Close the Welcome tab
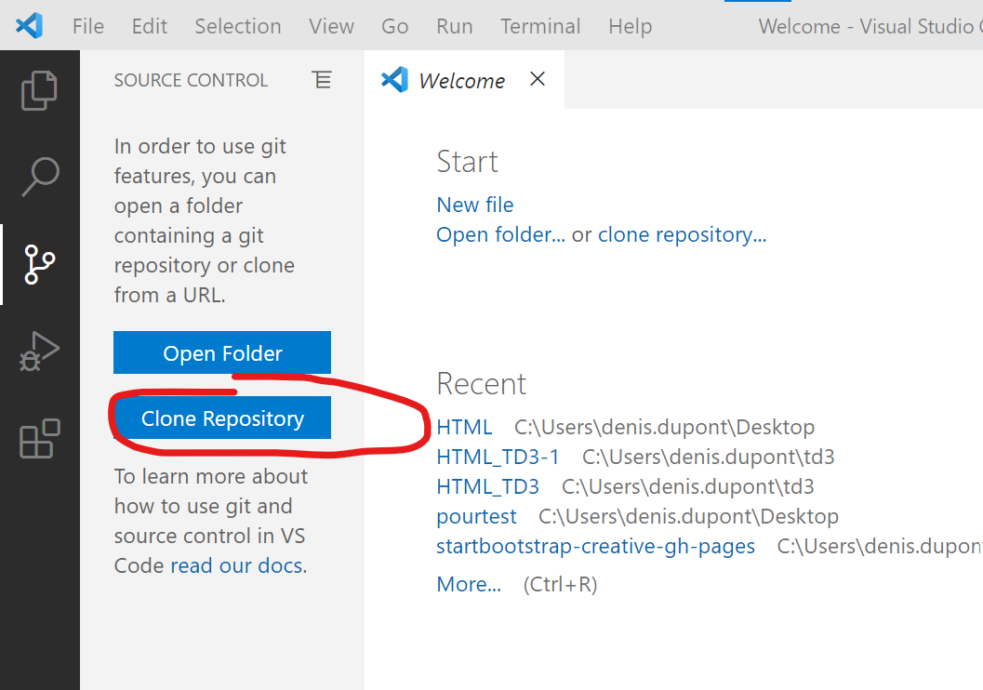The image size is (983, 690). pos(538,79)
